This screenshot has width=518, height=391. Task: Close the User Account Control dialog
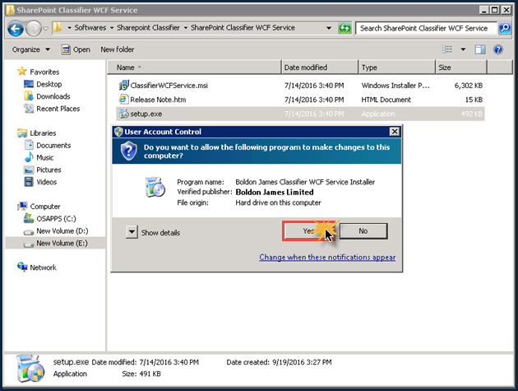tap(395, 132)
